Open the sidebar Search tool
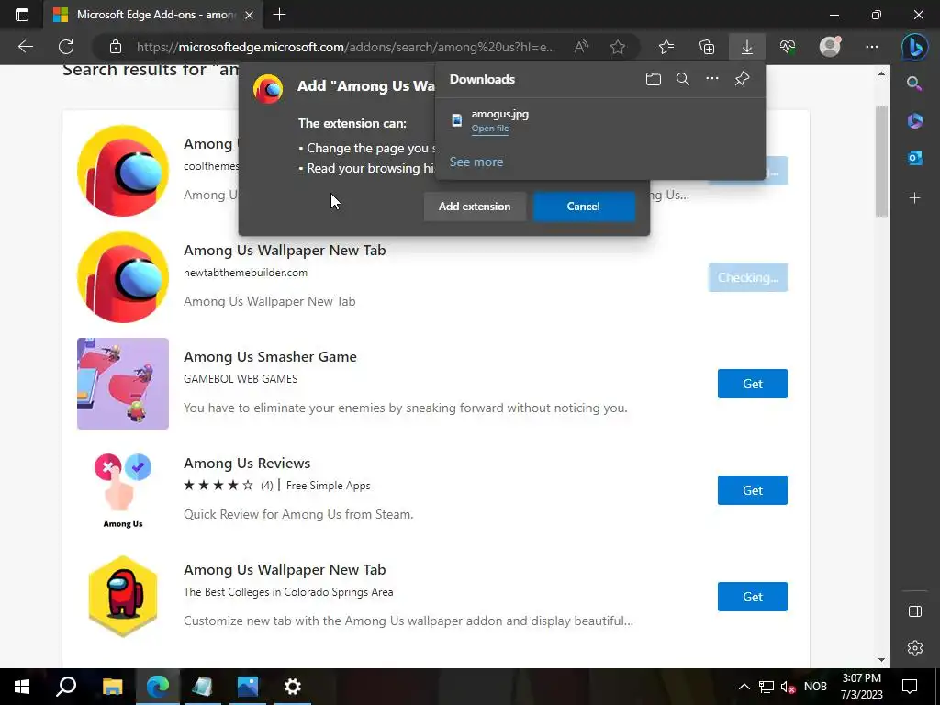Viewport: 940px width, 705px height. (x=914, y=84)
